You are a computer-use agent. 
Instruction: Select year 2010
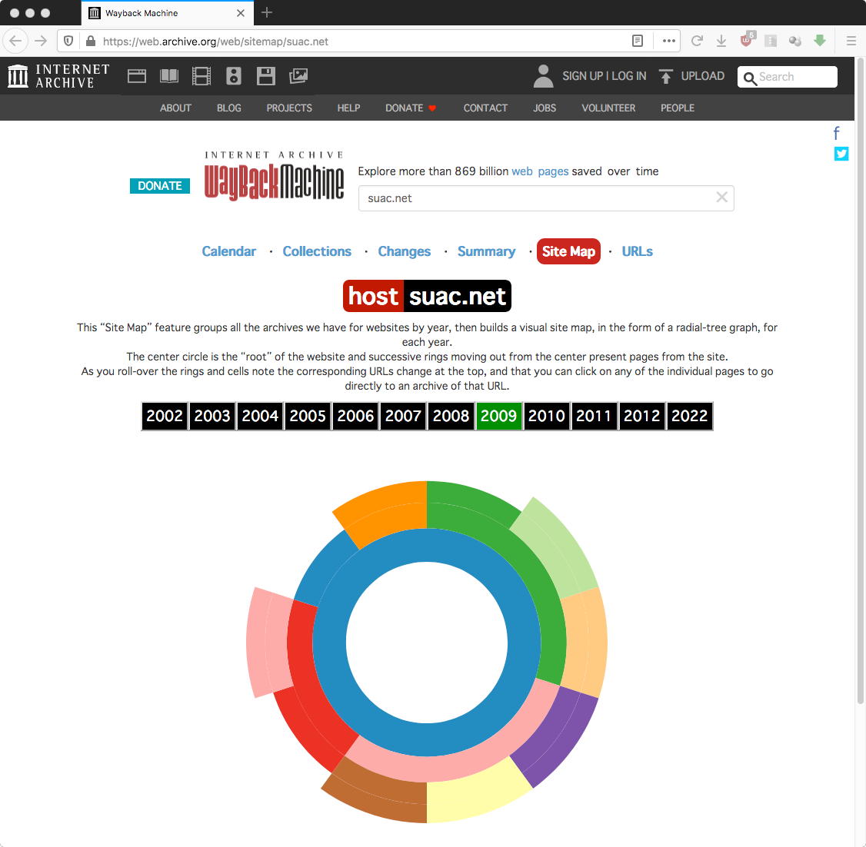click(546, 416)
